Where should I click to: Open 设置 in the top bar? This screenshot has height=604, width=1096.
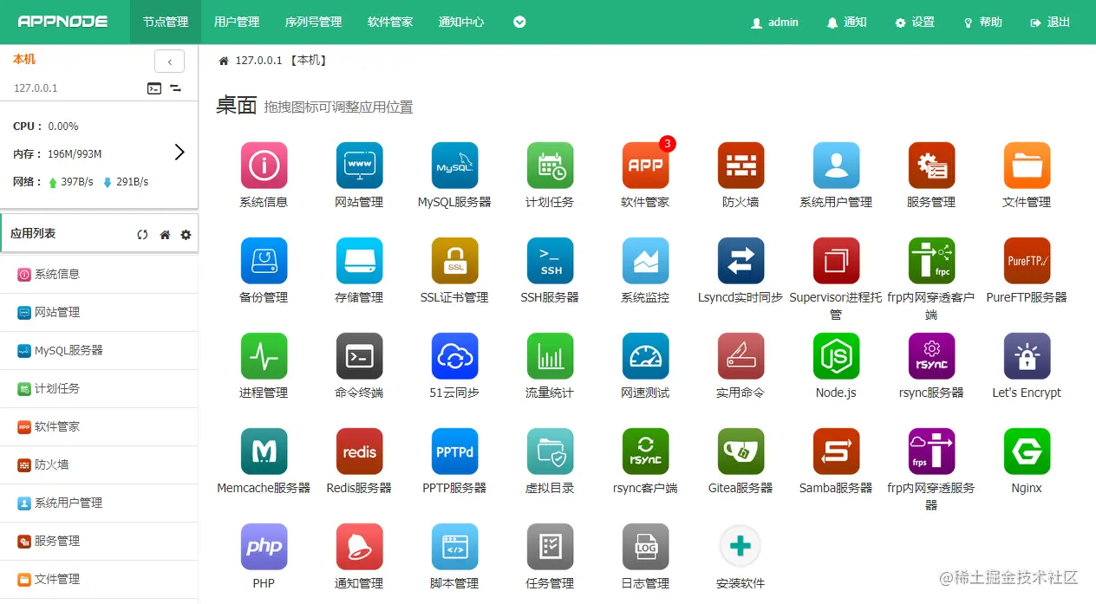[915, 22]
